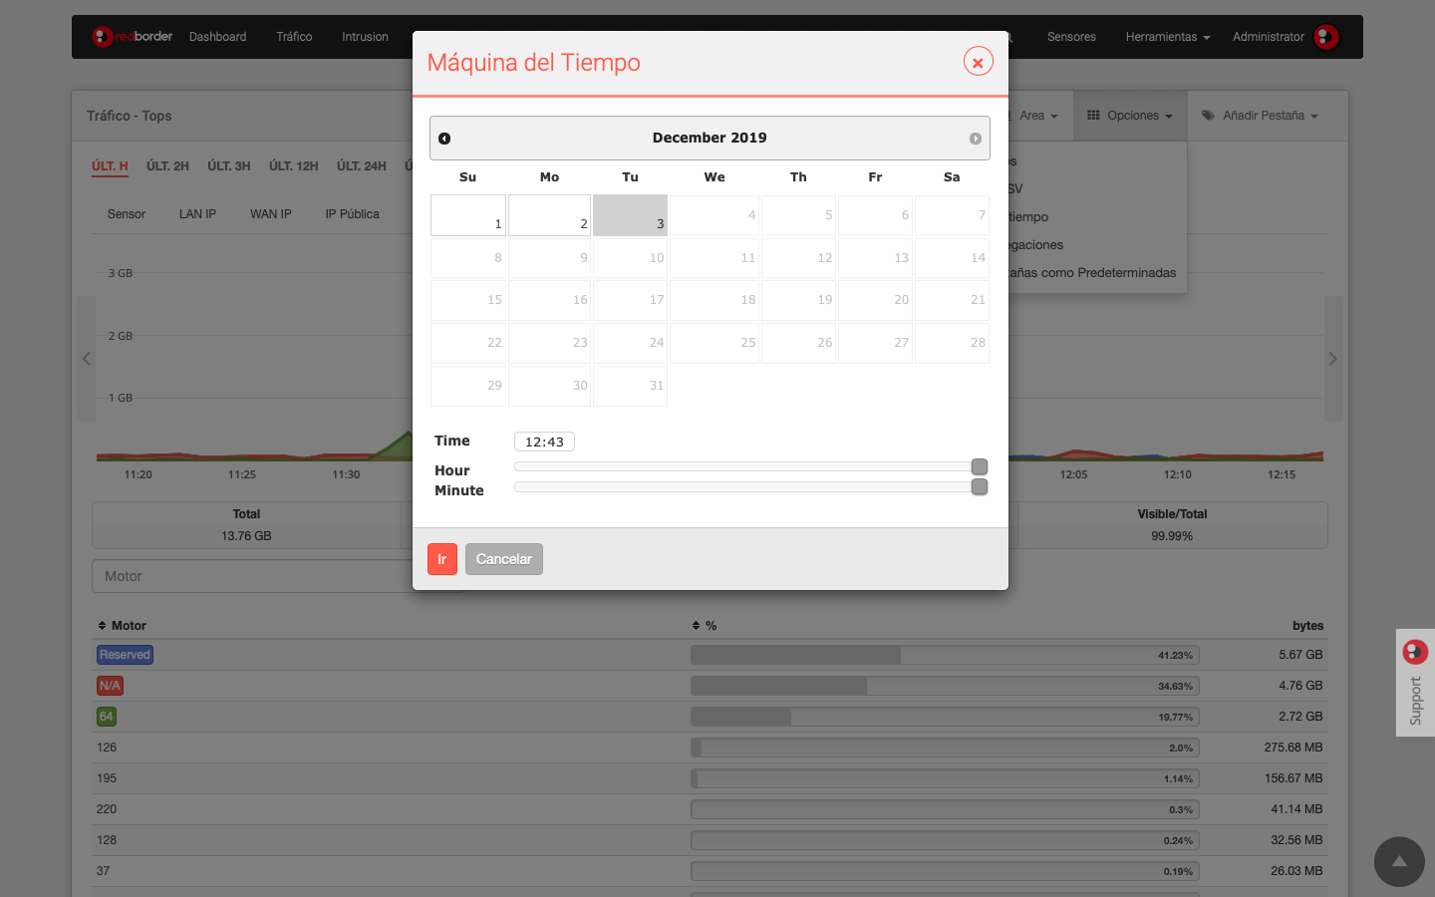Select December 1 in the calendar
This screenshot has width=1435, height=897.
tap(468, 215)
